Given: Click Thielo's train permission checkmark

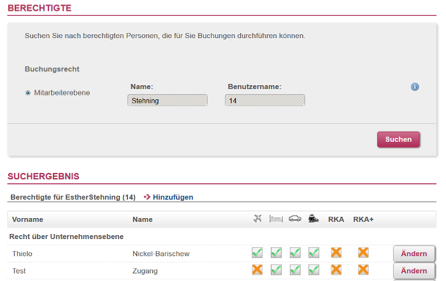Looking at the screenshot, I should tap(313, 252).
